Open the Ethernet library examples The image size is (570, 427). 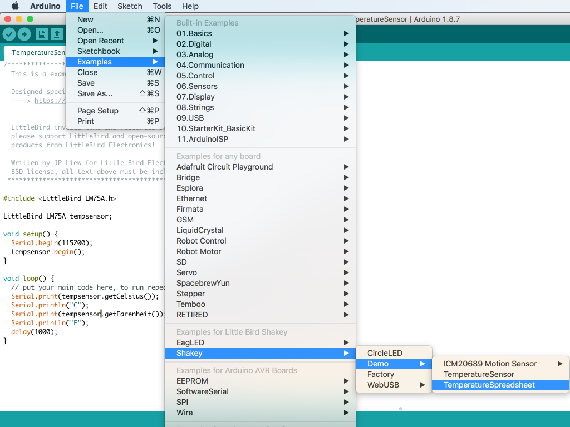click(261, 198)
